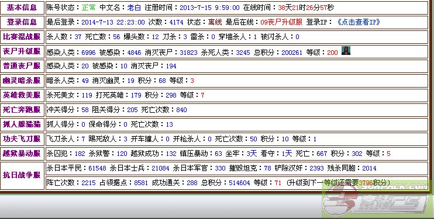Click the level value 71
434x219 pixels.
point(278,183)
